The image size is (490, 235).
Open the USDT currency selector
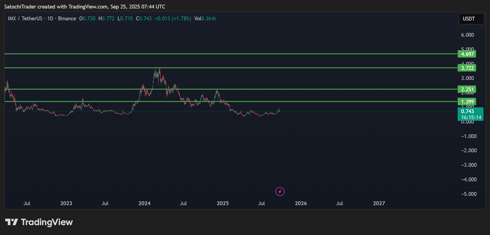click(x=471, y=19)
